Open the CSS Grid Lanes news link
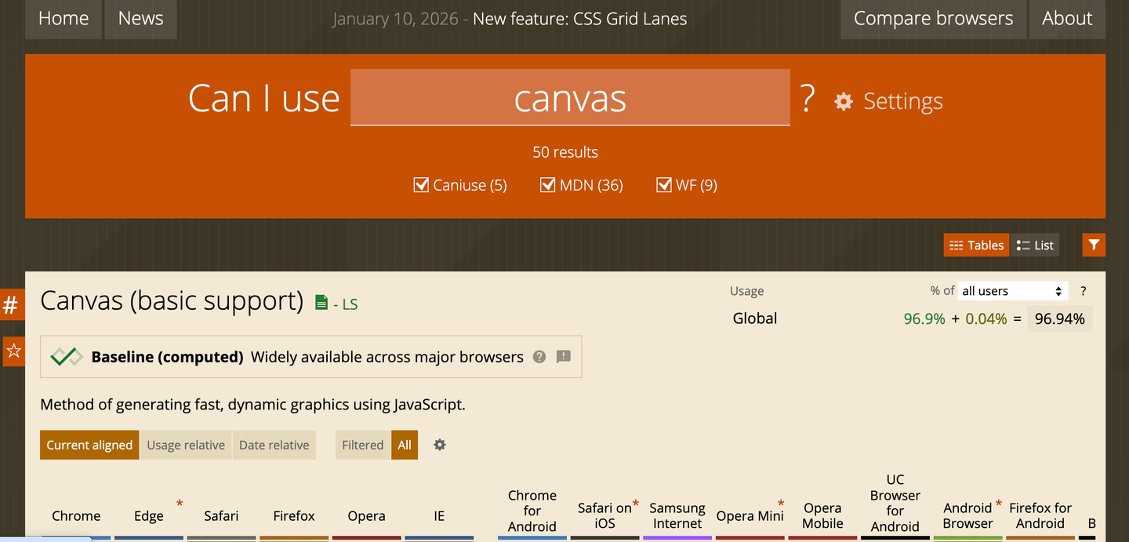Screen dimensions: 1129x542 [x=579, y=19]
